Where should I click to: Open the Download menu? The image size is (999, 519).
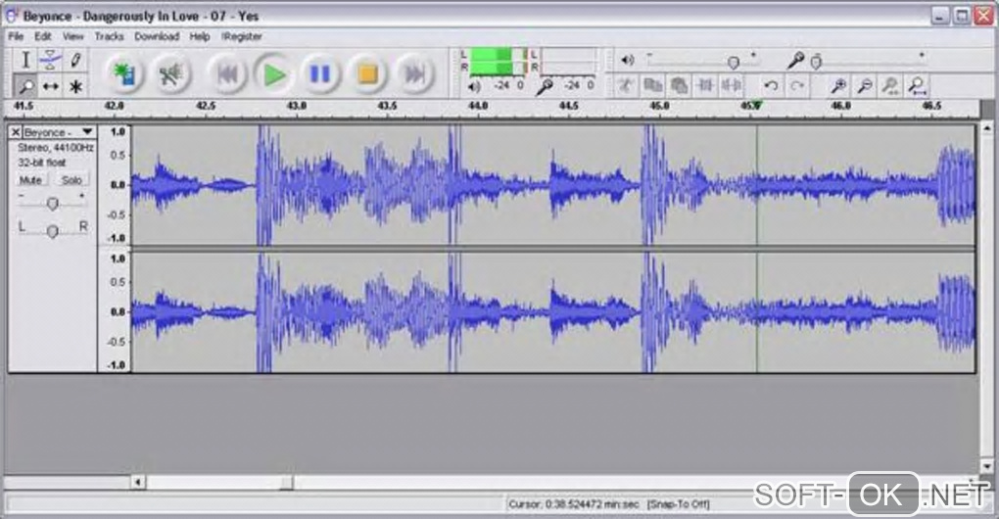157,36
